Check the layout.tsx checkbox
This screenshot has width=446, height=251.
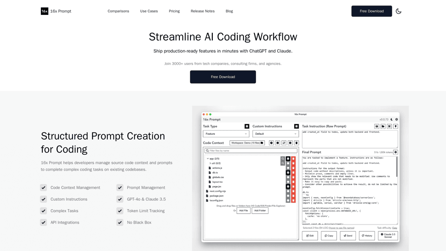288,182
